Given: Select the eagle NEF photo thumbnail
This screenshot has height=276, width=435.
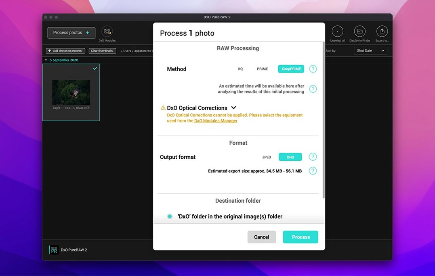Looking at the screenshot, I should click(71, 92).
